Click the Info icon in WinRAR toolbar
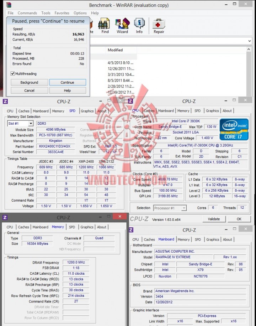This screenshot has height=326, width=256. point(139,26)
